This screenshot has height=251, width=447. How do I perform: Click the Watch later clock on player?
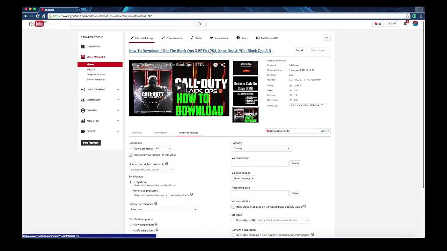click(215, 65)
